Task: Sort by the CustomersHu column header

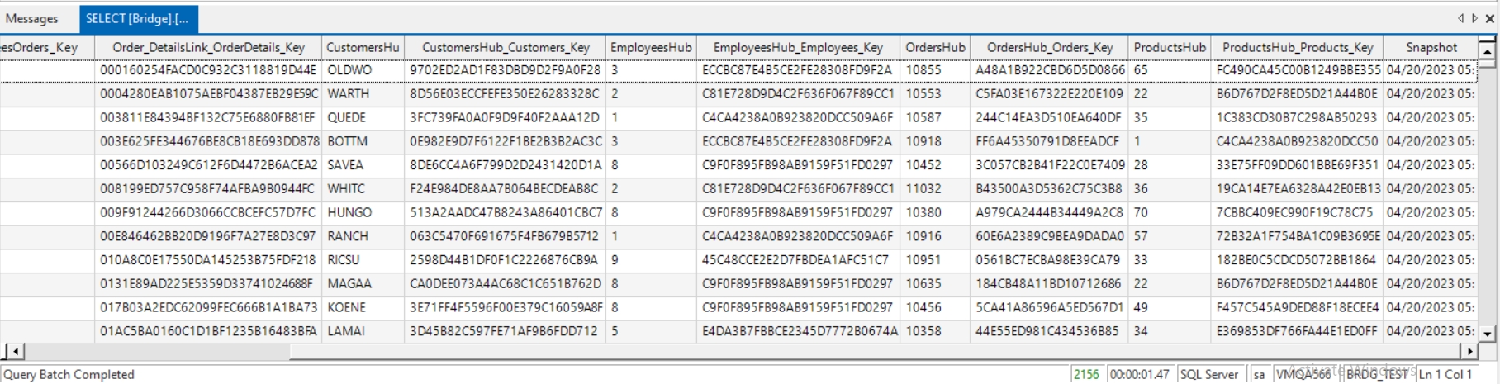Action: pos(363,47)
